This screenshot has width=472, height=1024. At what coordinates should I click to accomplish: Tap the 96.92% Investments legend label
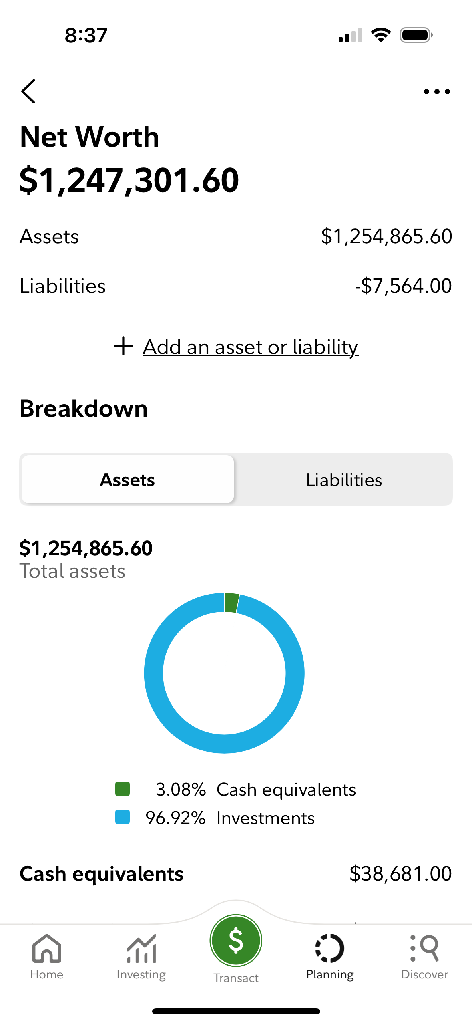pos(230,818)
